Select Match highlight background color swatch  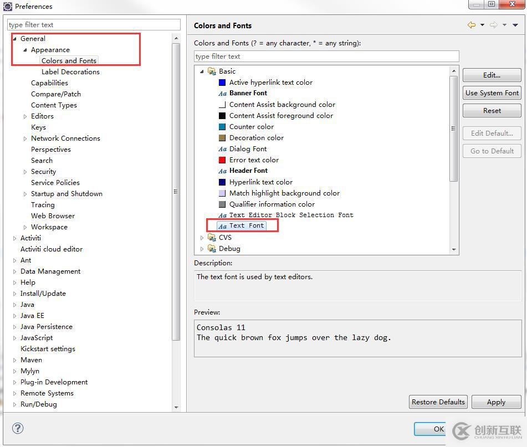(222, 193)
